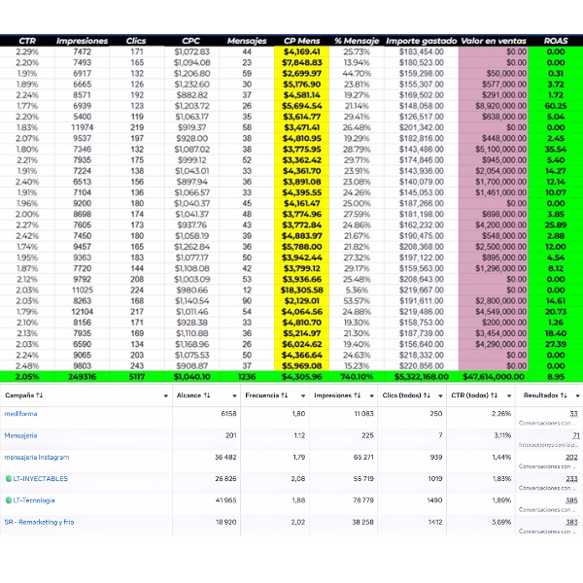
Task: Select the Importe gastado column header
Action: click(421, 41)
